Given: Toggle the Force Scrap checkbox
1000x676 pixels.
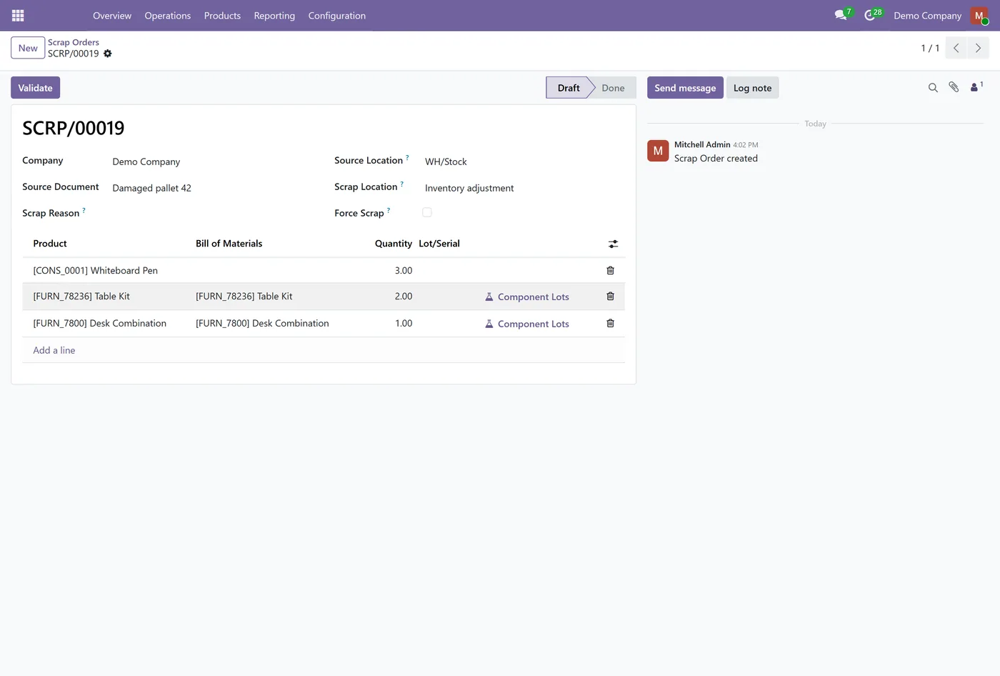Looking at the screenshot, I should click(427, 212).
